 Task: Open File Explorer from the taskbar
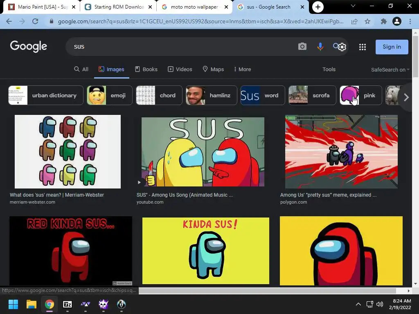tap(31, 304)
